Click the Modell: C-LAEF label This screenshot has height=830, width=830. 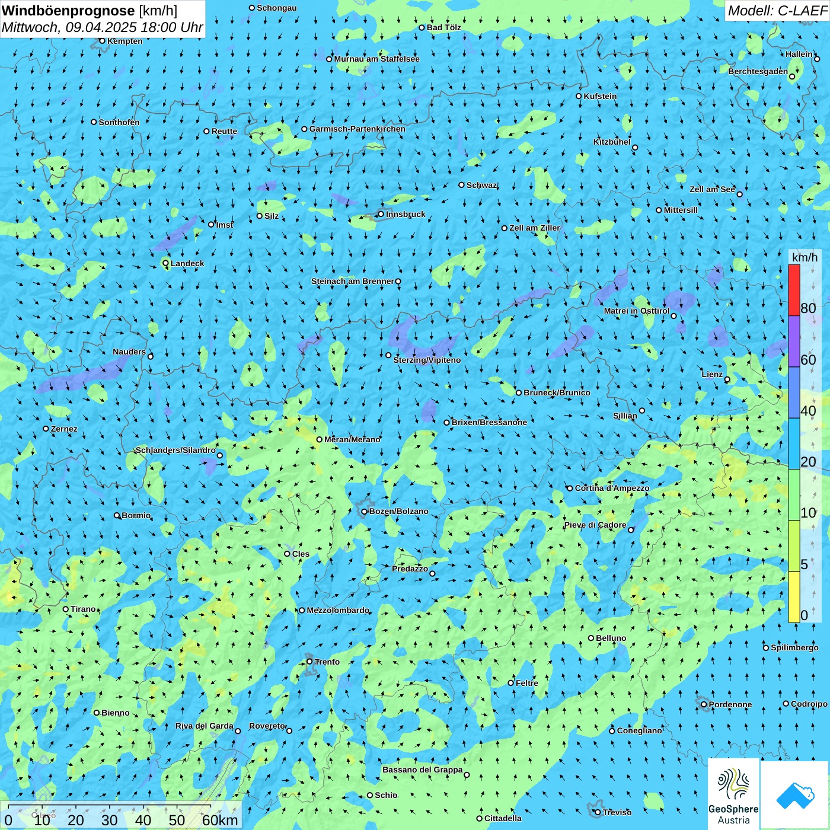[777, 11]
